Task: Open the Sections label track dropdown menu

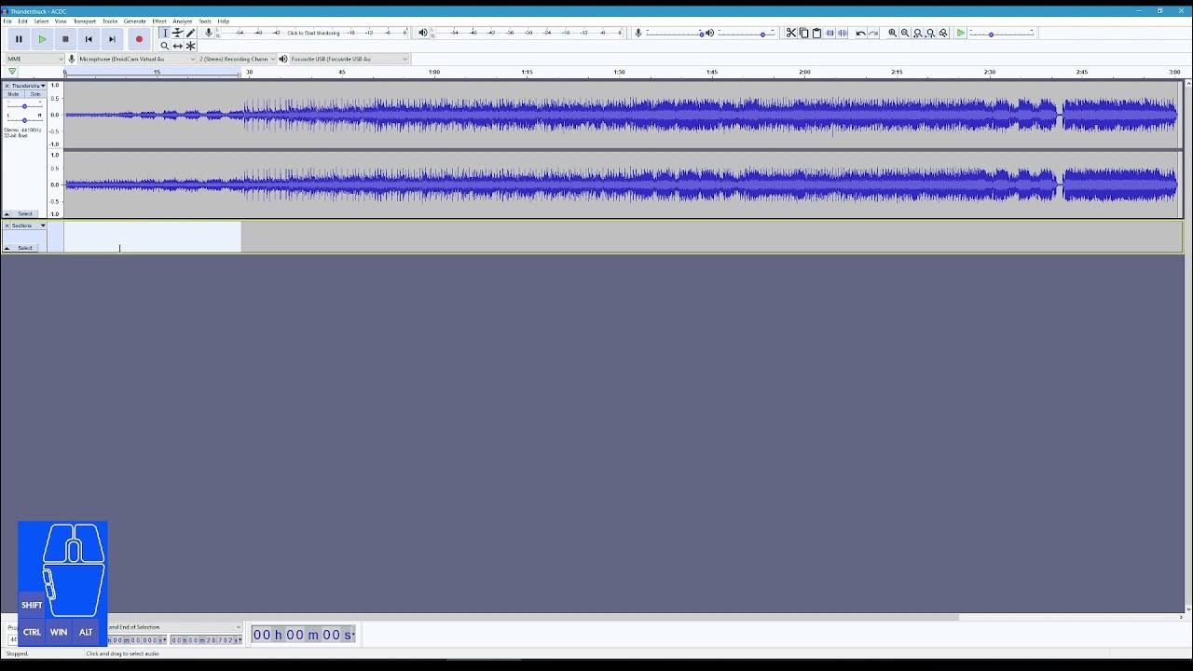Action: (x=28, y=226)
